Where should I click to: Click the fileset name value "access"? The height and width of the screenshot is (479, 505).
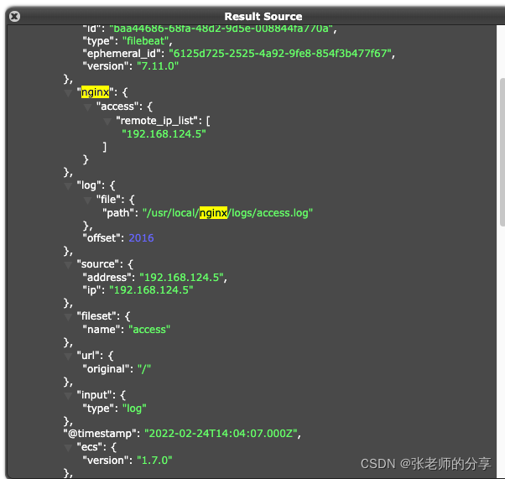149,330
